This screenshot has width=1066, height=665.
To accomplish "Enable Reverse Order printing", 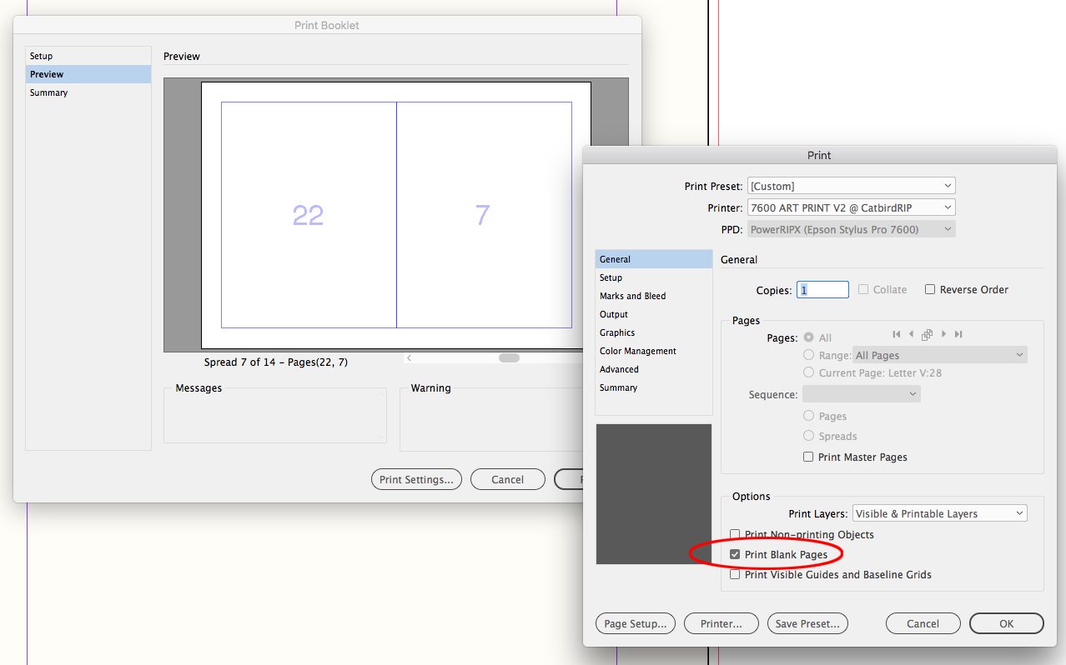I will 930,289.
